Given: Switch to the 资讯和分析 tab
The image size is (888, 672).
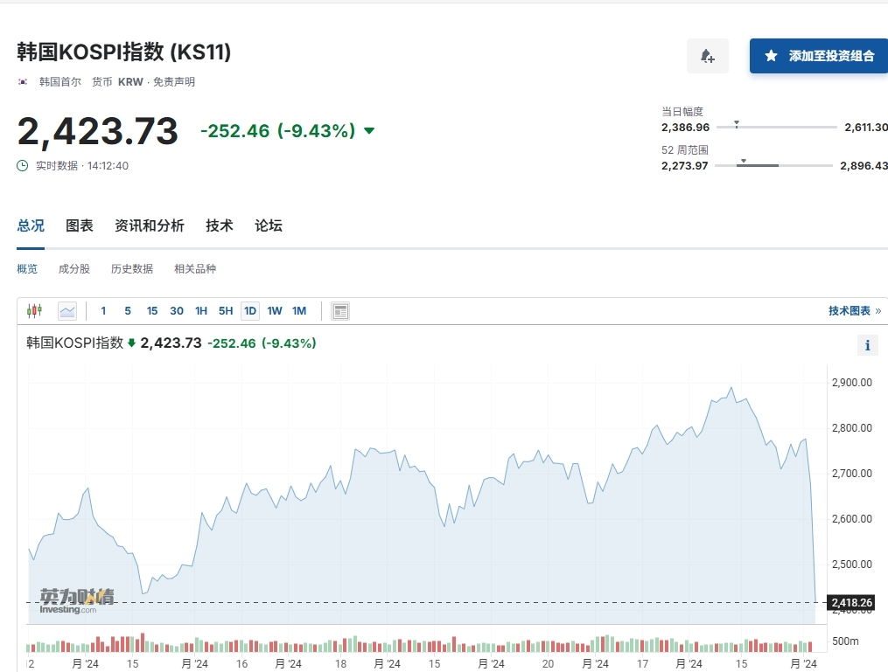Looking at the screenshot, I should (x=150, y=225).
